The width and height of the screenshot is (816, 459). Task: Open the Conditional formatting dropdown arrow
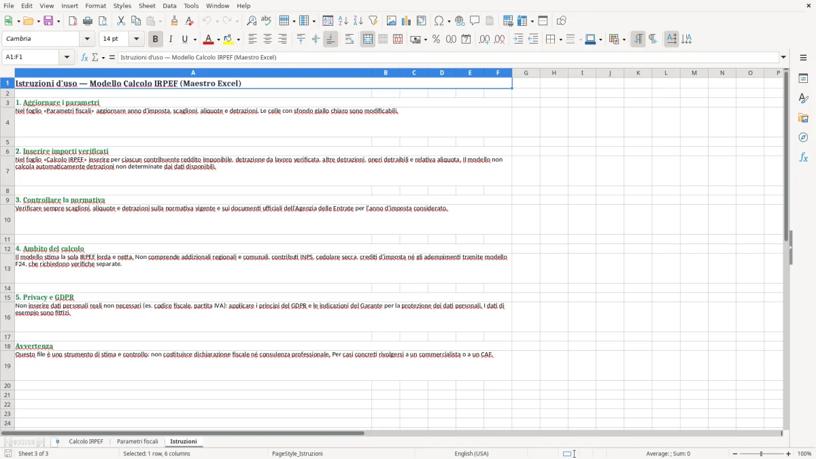pos(624,39)
